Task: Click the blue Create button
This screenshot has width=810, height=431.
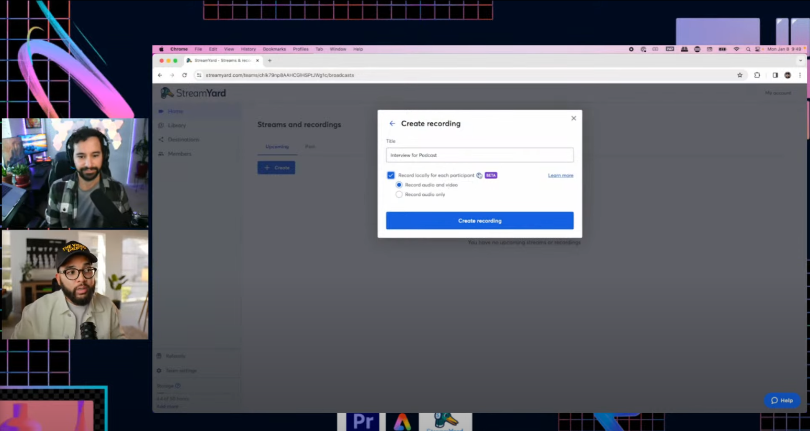Action: pyautogui.click(x=276, y=168)
